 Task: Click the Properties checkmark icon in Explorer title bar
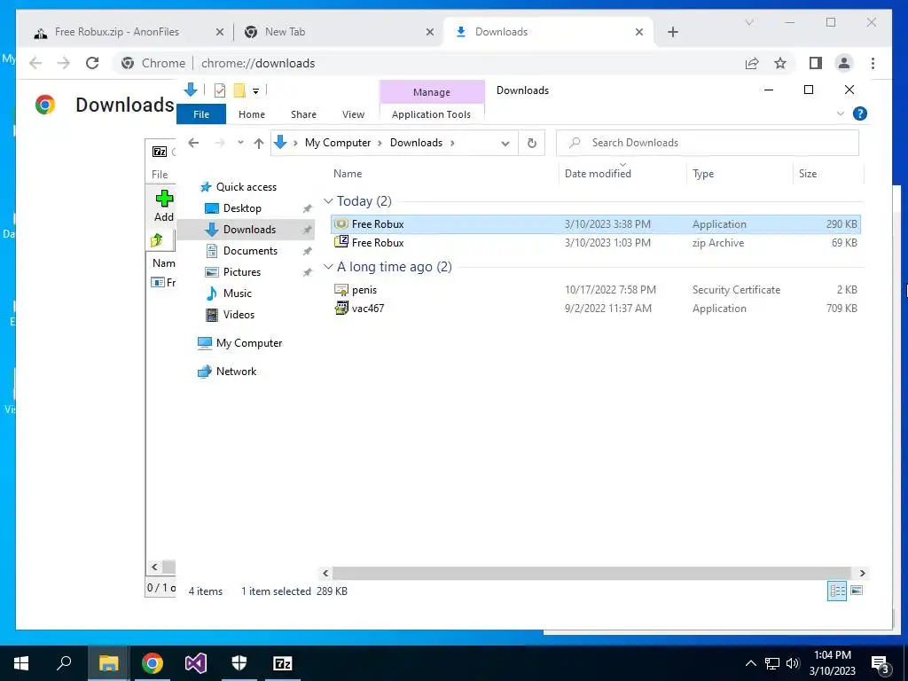220,90
